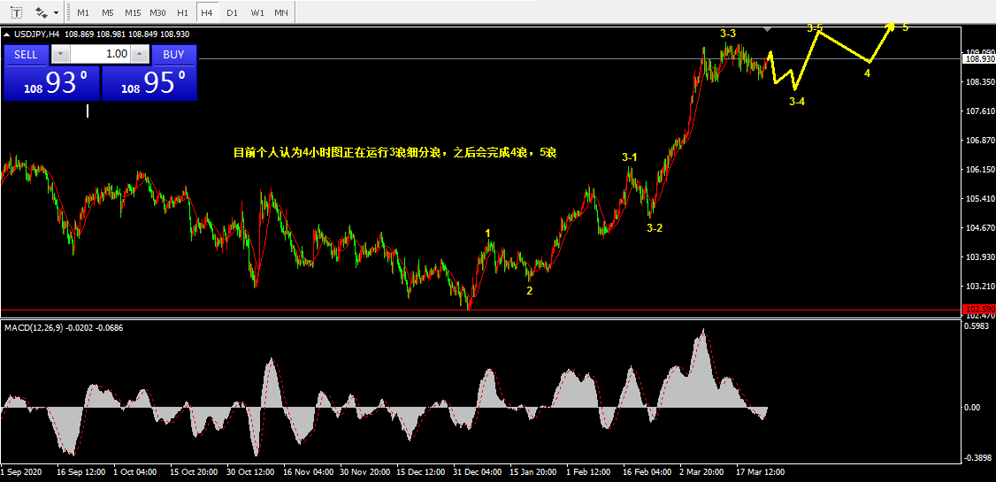Click the current price tag 108.930
This screenshot has width=996, height=482.
[979, 59]
